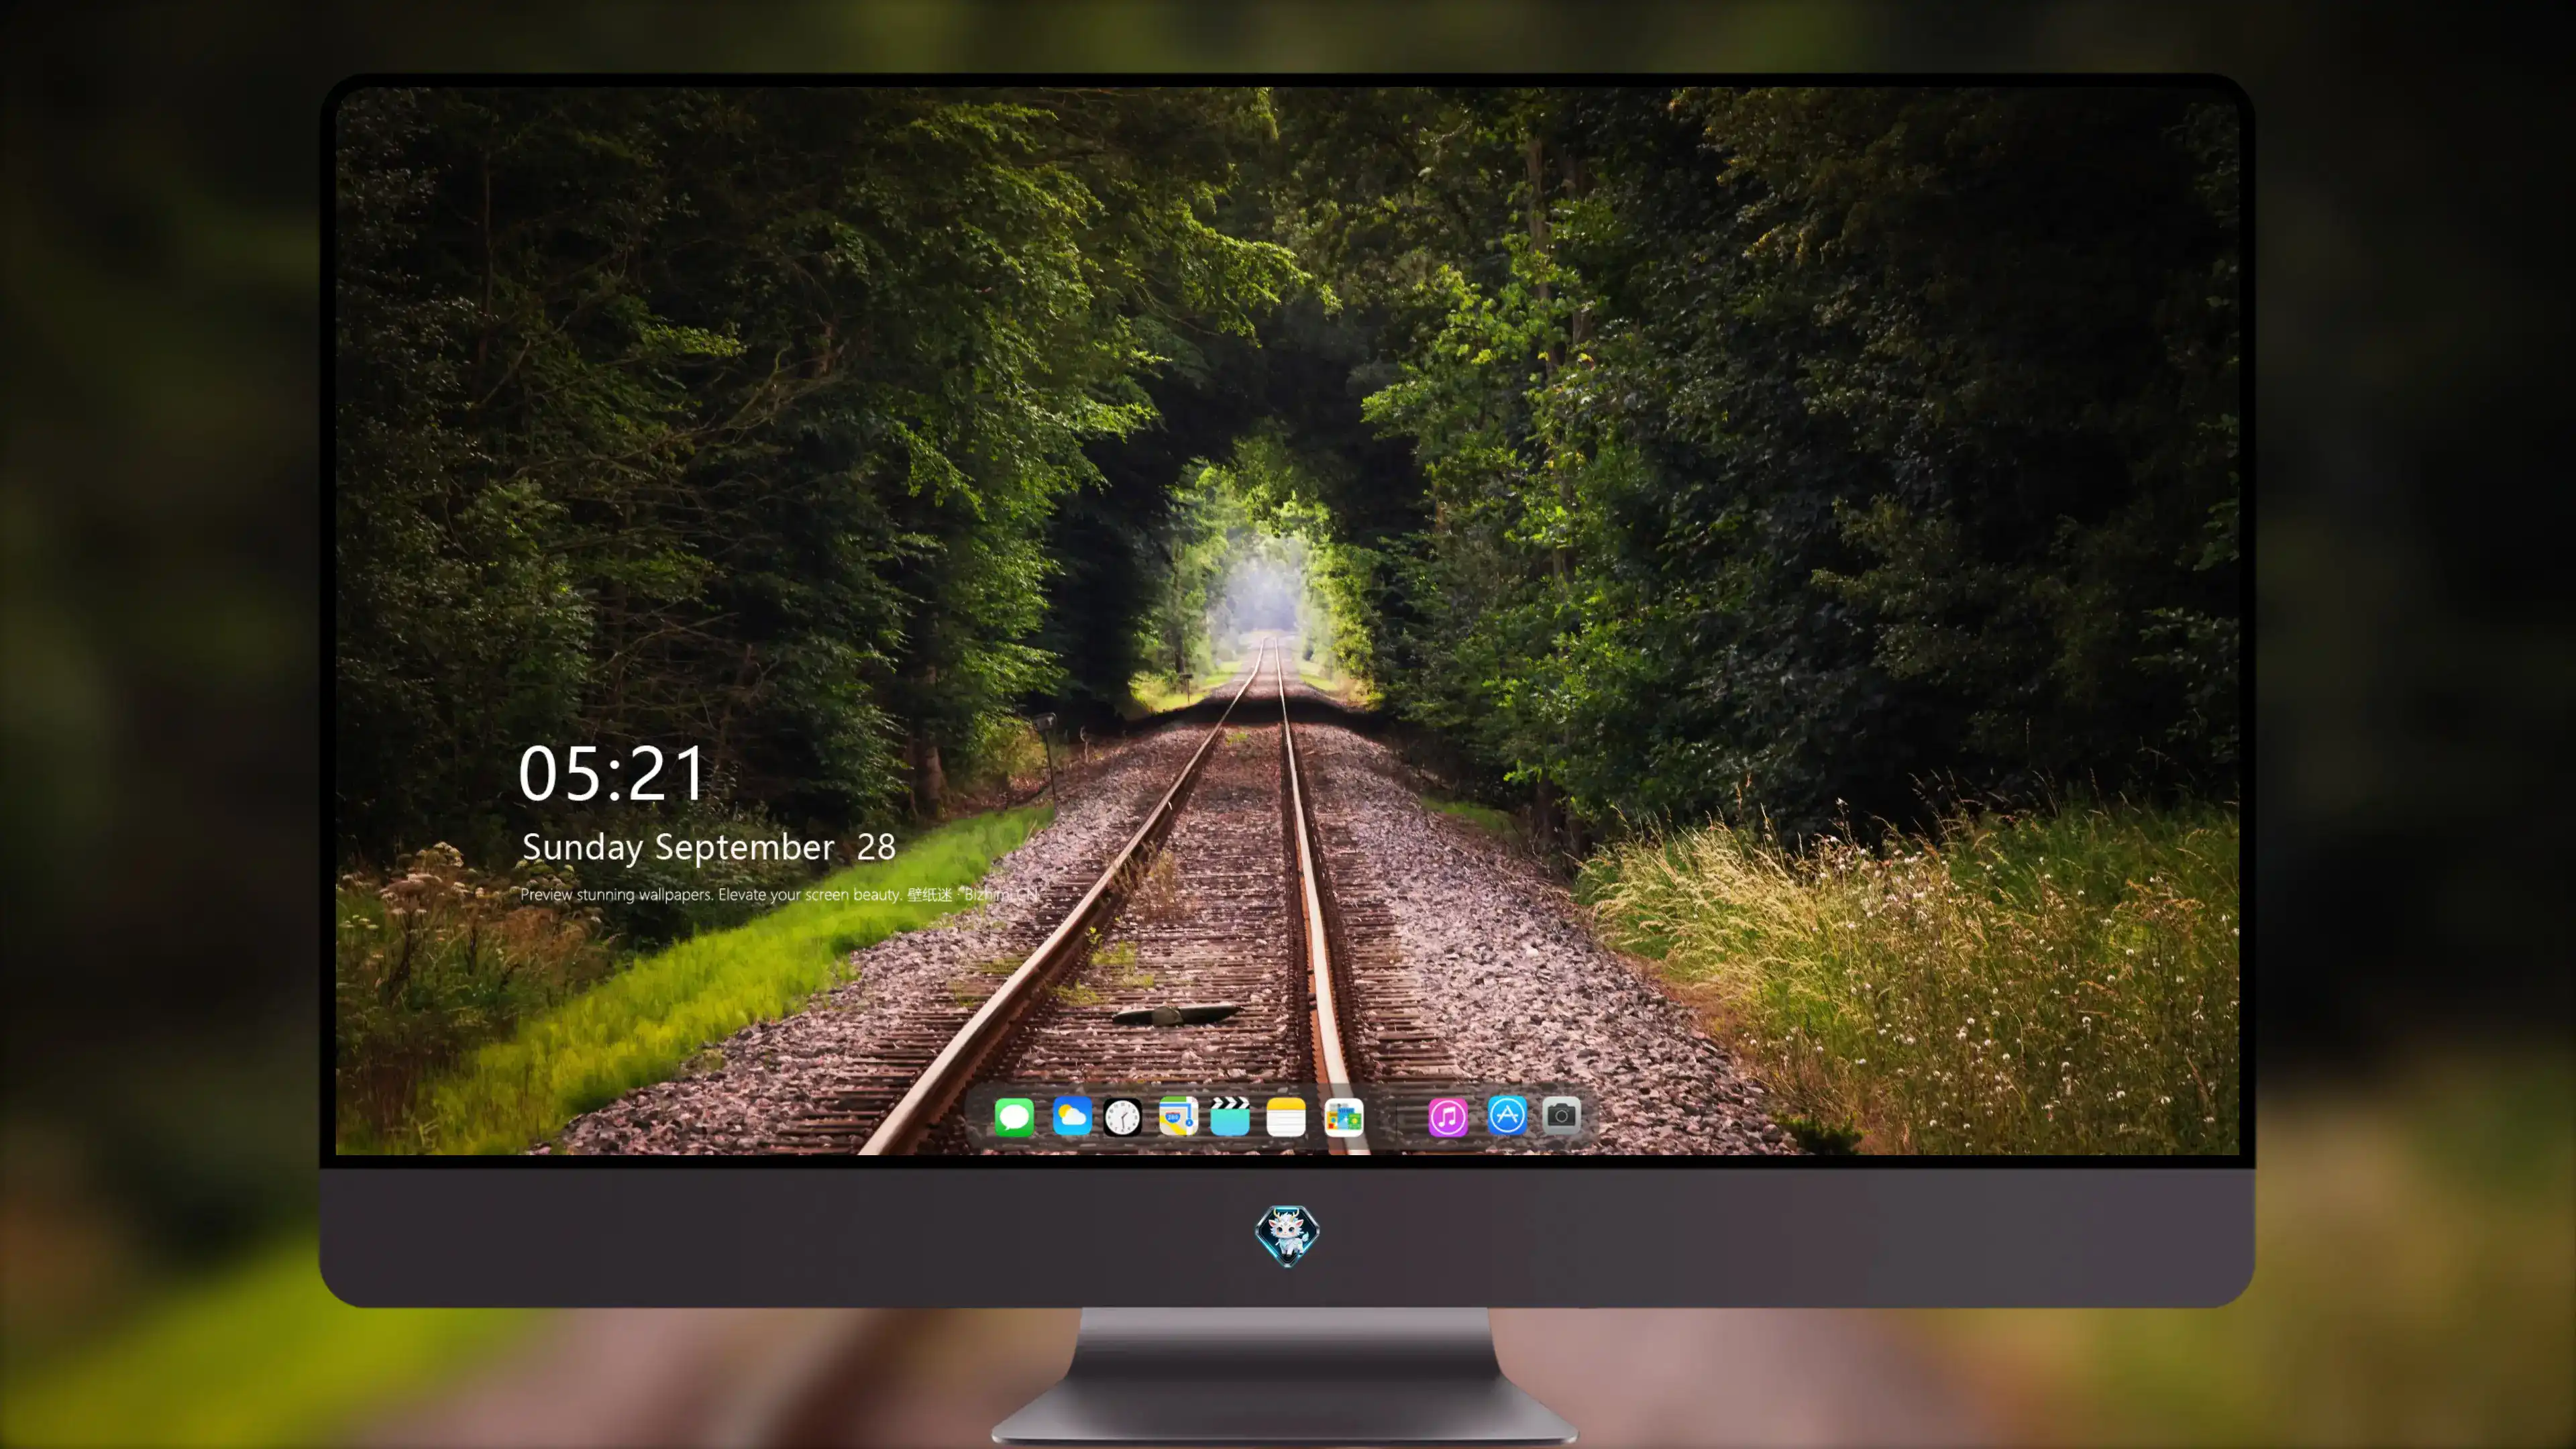Open the Camera app in dock
2576x1449 pixels.
(x=1561, y=1115)
